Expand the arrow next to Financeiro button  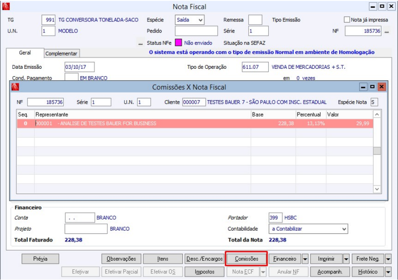point(305,259)
